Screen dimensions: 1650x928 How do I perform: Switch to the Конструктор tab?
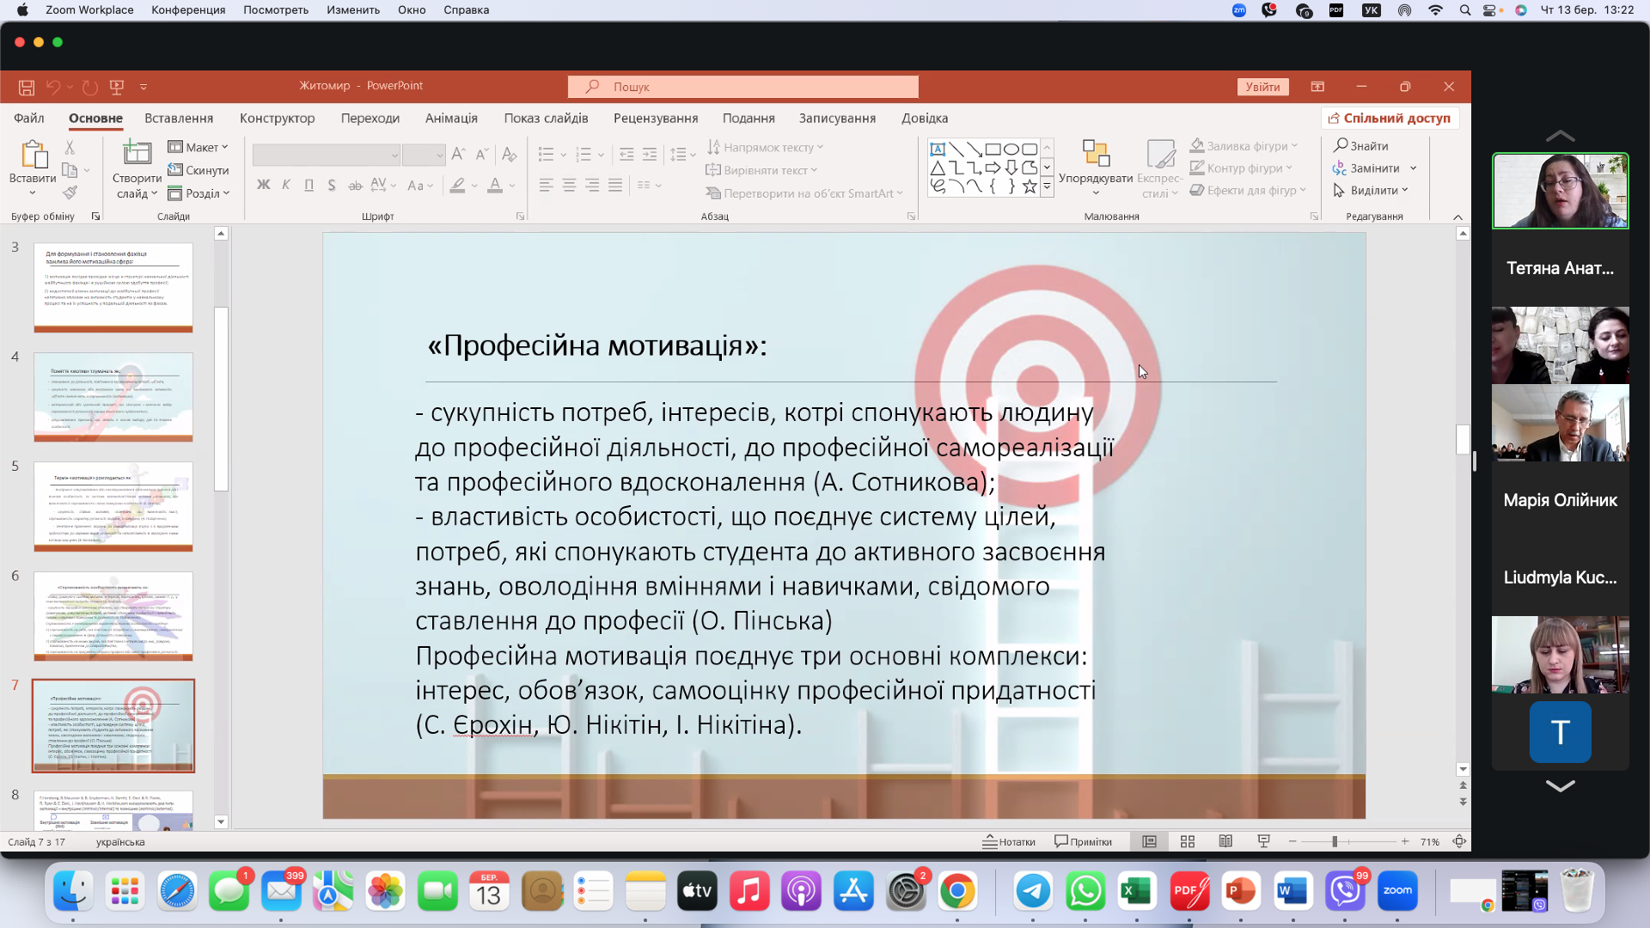click(x=278, y=118)
